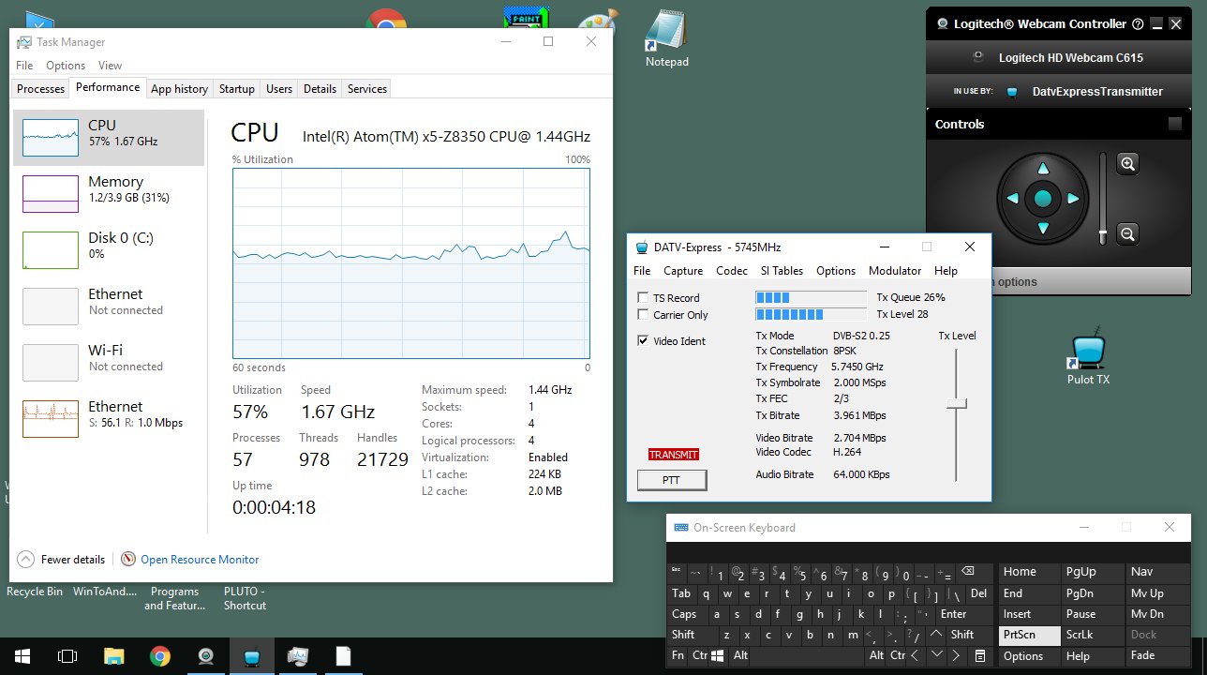
Task: Collapse the webcam Controls panel square button
Action: (x=1174, y=124)
